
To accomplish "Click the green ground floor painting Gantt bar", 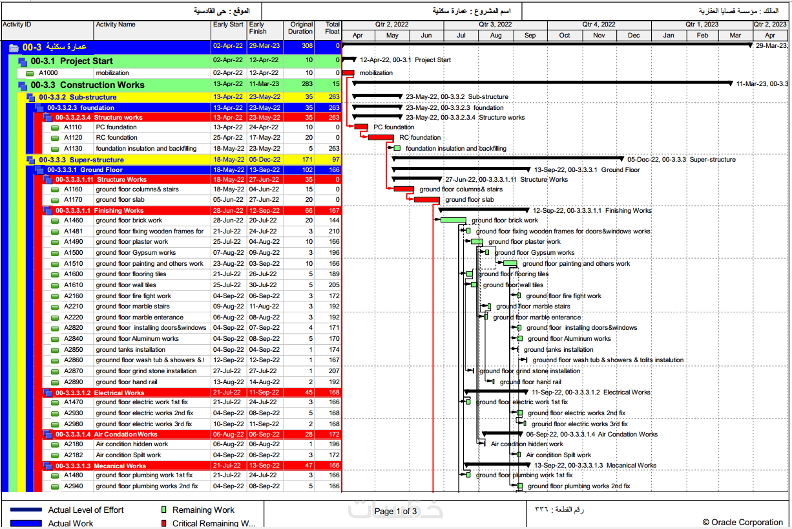I will click(510, 263).
